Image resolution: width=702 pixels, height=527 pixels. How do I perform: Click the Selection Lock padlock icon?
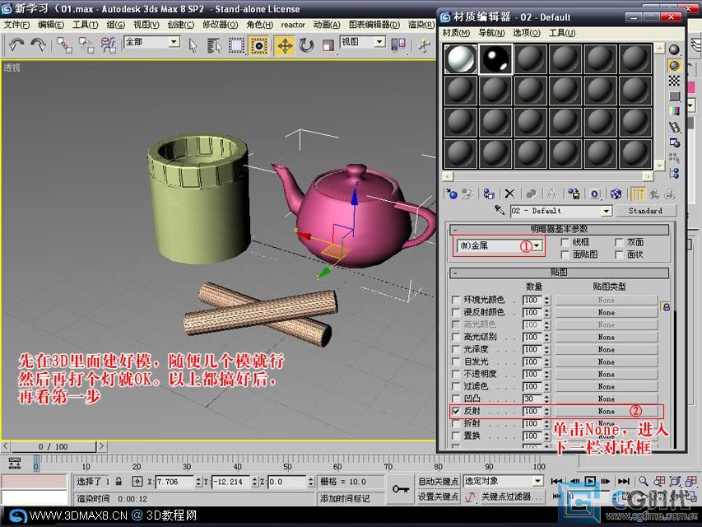point(119,481)
